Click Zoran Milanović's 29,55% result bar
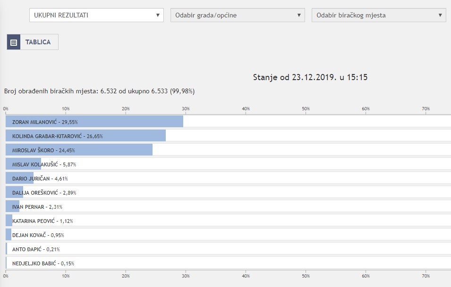Image resolution: width=451 pixels, height=287 pixels. (x=94, y=122)
